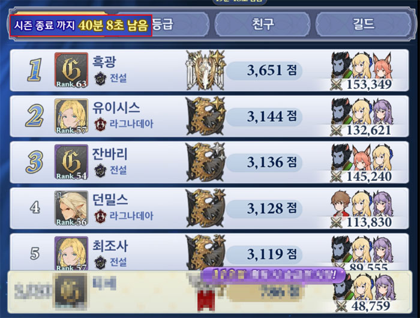Click 흑광's Rank 63 profile avatar
Screen dimensions: 420x318
tap(71, 70)
